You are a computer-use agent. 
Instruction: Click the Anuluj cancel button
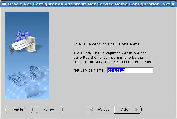(x=19, y=110)
